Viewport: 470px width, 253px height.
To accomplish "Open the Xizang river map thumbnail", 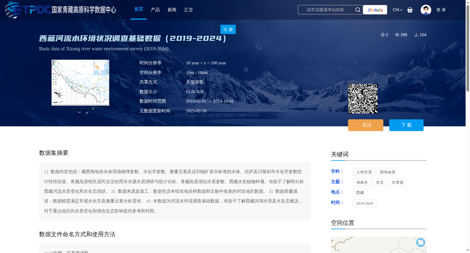I will [x=80, y=83].
